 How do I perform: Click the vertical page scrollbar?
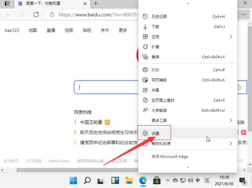pos(249,79)
